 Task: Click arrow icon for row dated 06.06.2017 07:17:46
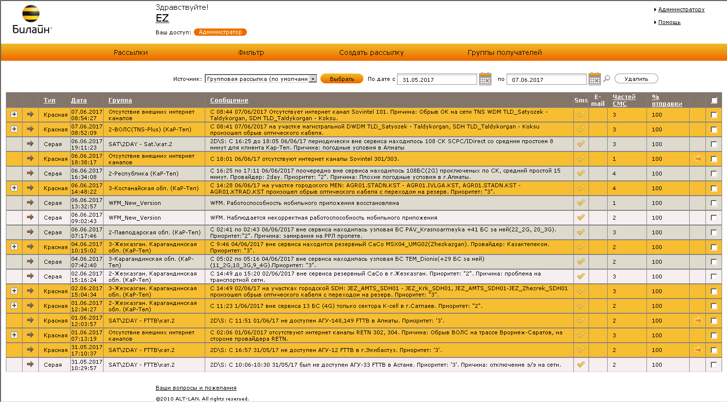click(30, 232)
